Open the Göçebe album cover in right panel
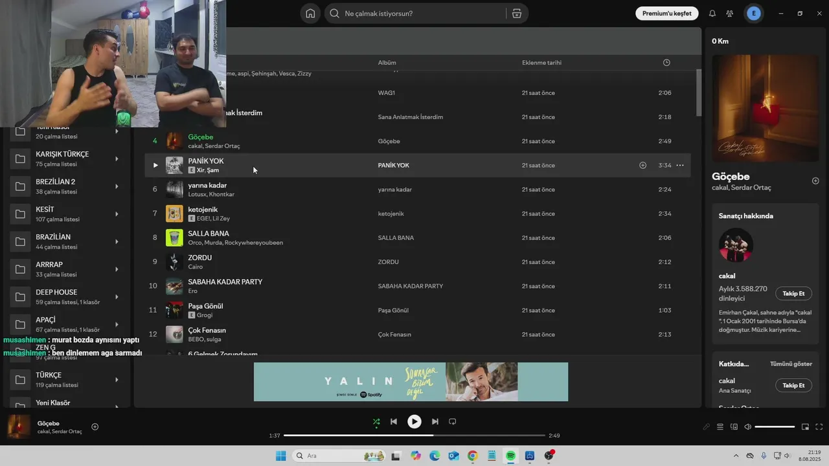Viewport: 829px width, 466px height. (x=766, y=108)
